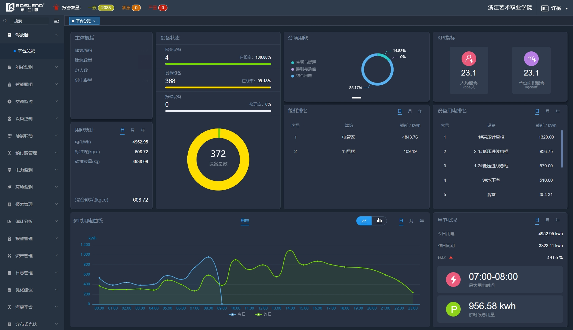Click the per-capita energy KPI icon
The width and height of the screenshot is (573, 330).
(469, 59)
